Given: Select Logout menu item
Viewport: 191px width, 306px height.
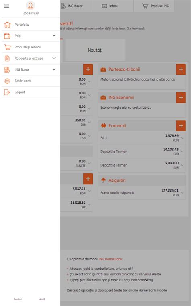Looking at the screenshot, I should tap(31, 92).
